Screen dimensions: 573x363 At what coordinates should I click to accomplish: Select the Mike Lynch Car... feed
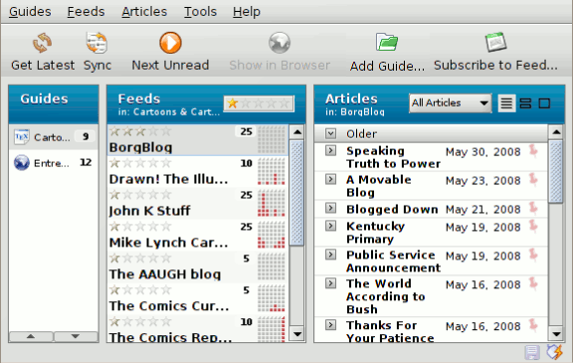coord(198,235)
